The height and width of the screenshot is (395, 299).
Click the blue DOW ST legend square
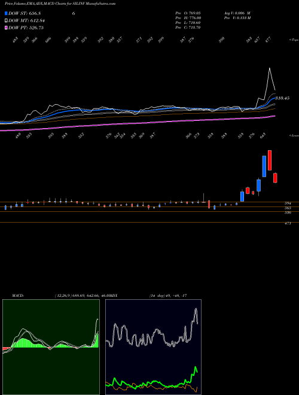(x=6, y=13)
